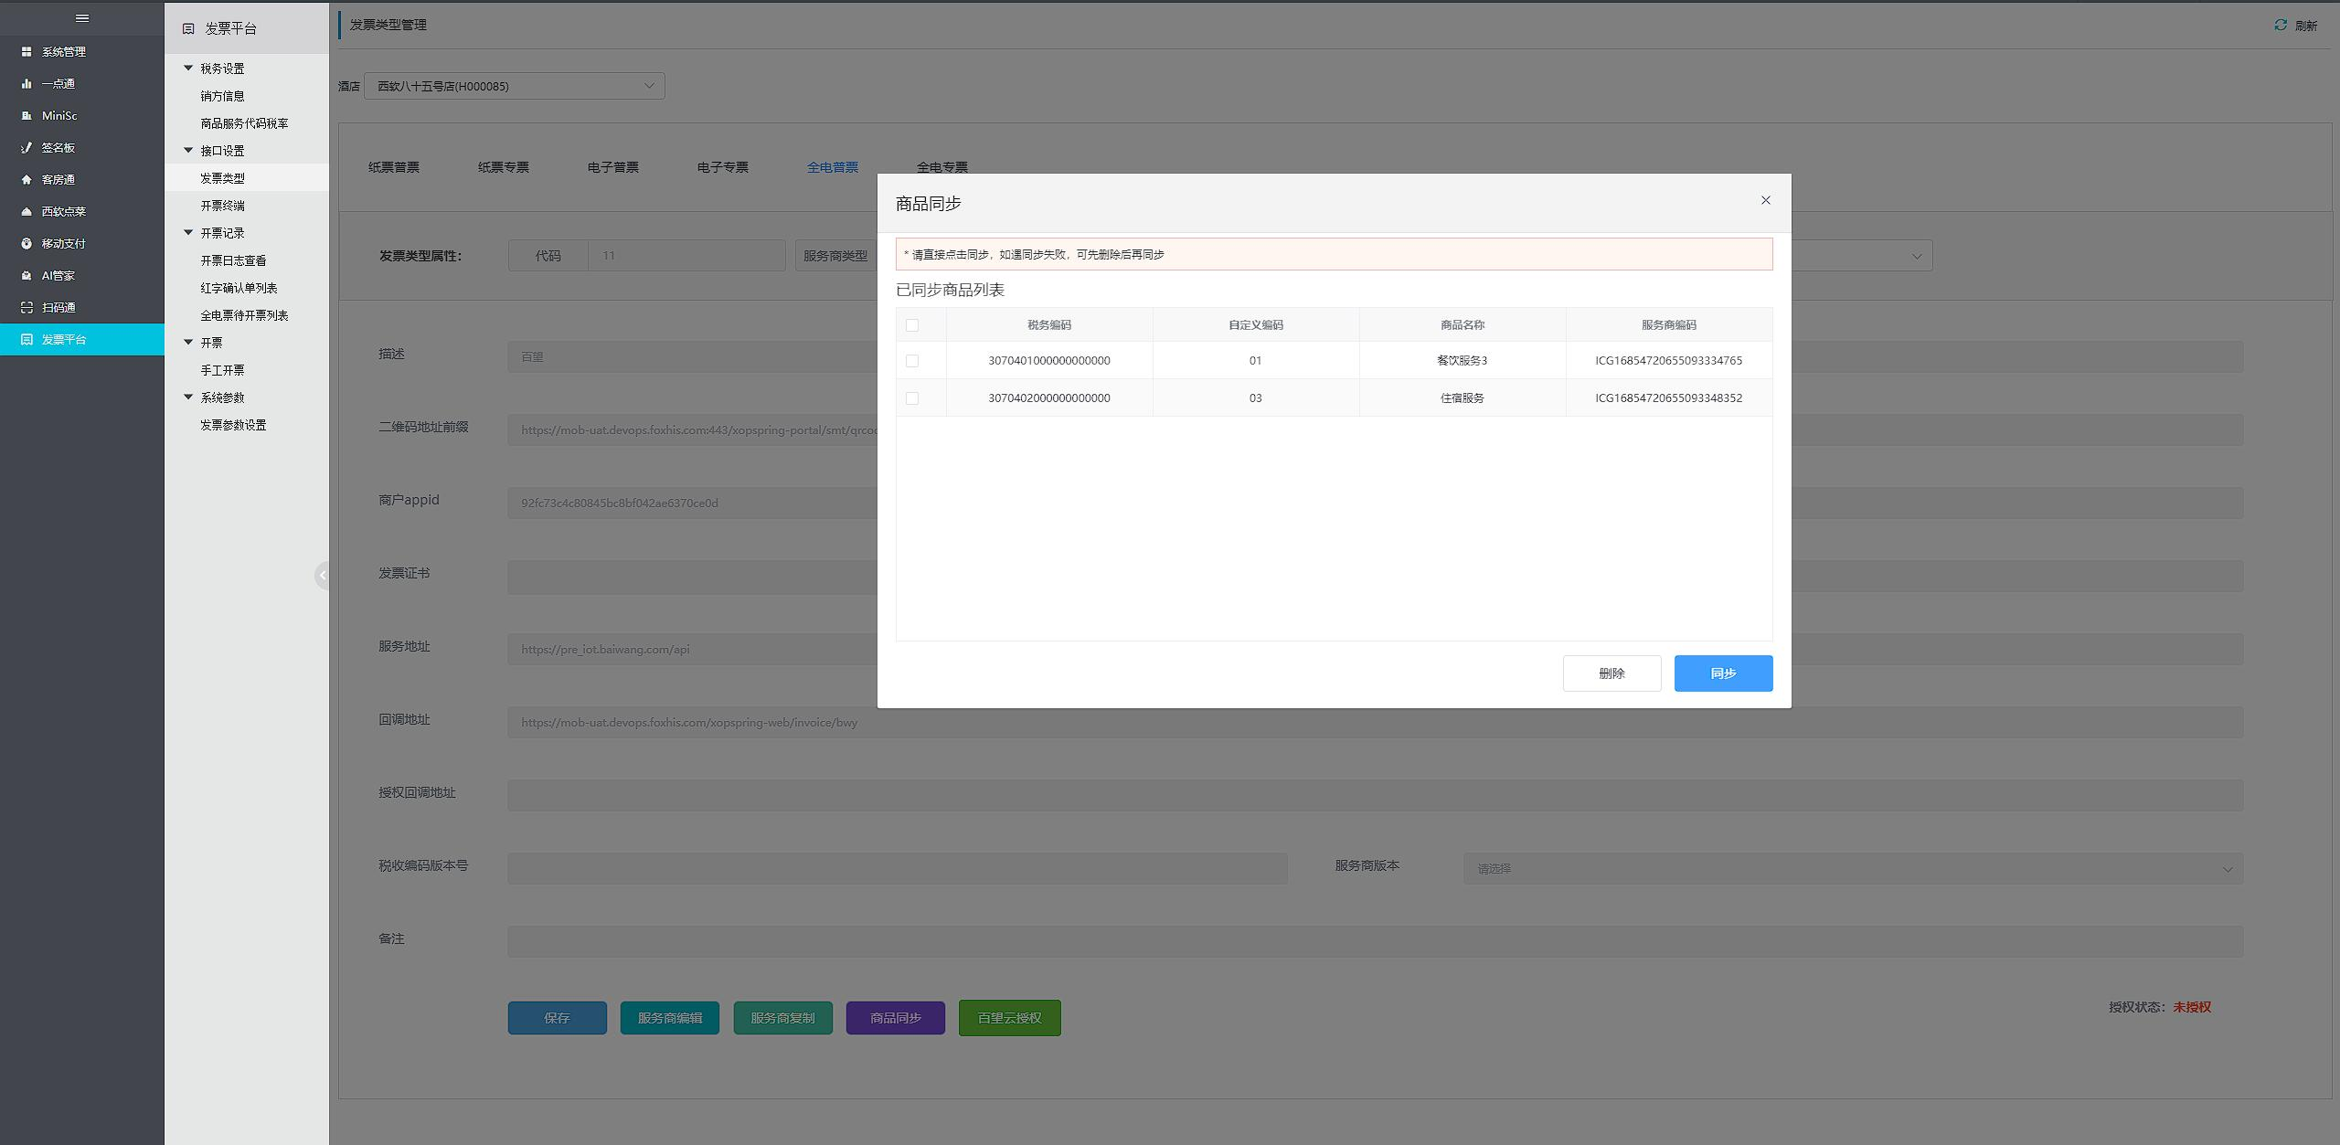Click the 服务商编码 column header
The image size is (2340, 1145).
pos(1669,325)
